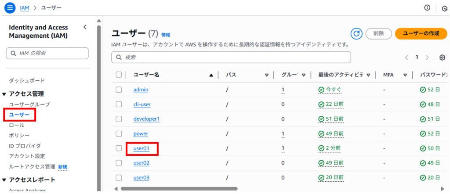Collapse the アクセス管理 section

(4, 94)
